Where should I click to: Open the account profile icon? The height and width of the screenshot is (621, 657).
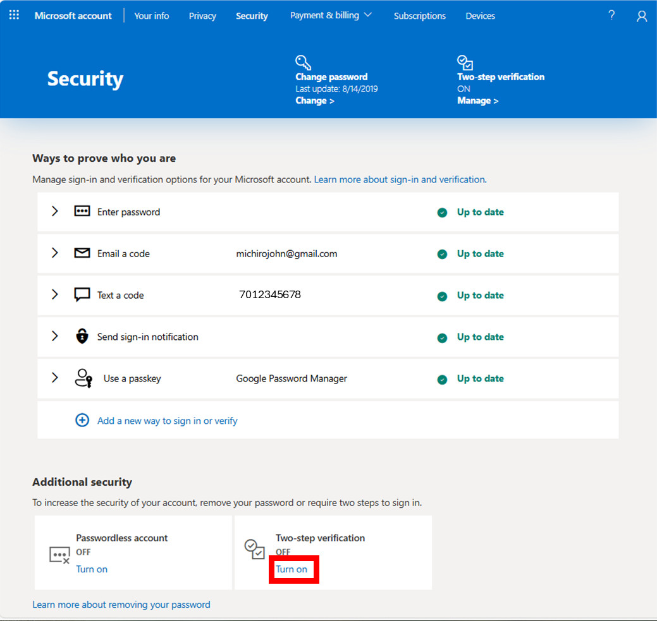coord(641,16)
